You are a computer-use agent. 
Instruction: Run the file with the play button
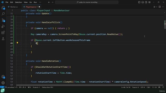coord(154,7)
